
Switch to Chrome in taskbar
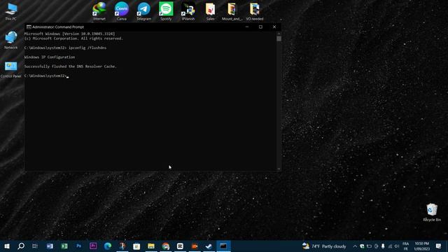(x=166, y=246)
